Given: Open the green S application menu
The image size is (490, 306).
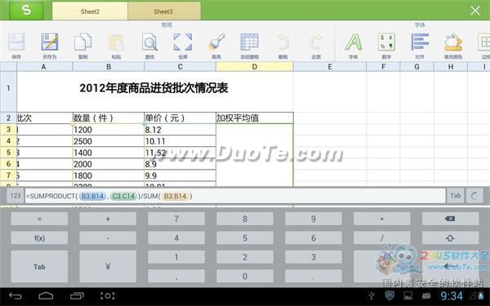Looking at the screenshot, I should (26, 11).
